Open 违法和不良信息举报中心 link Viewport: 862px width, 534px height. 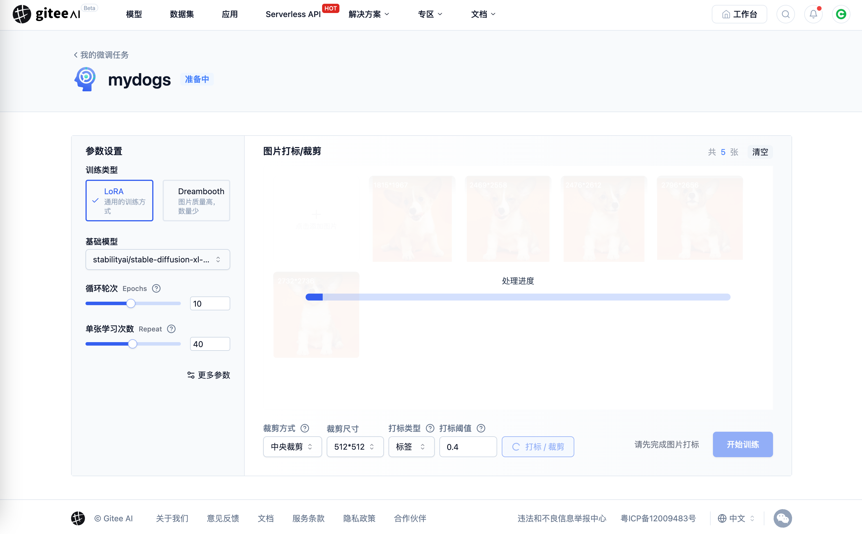coord(562,518)
